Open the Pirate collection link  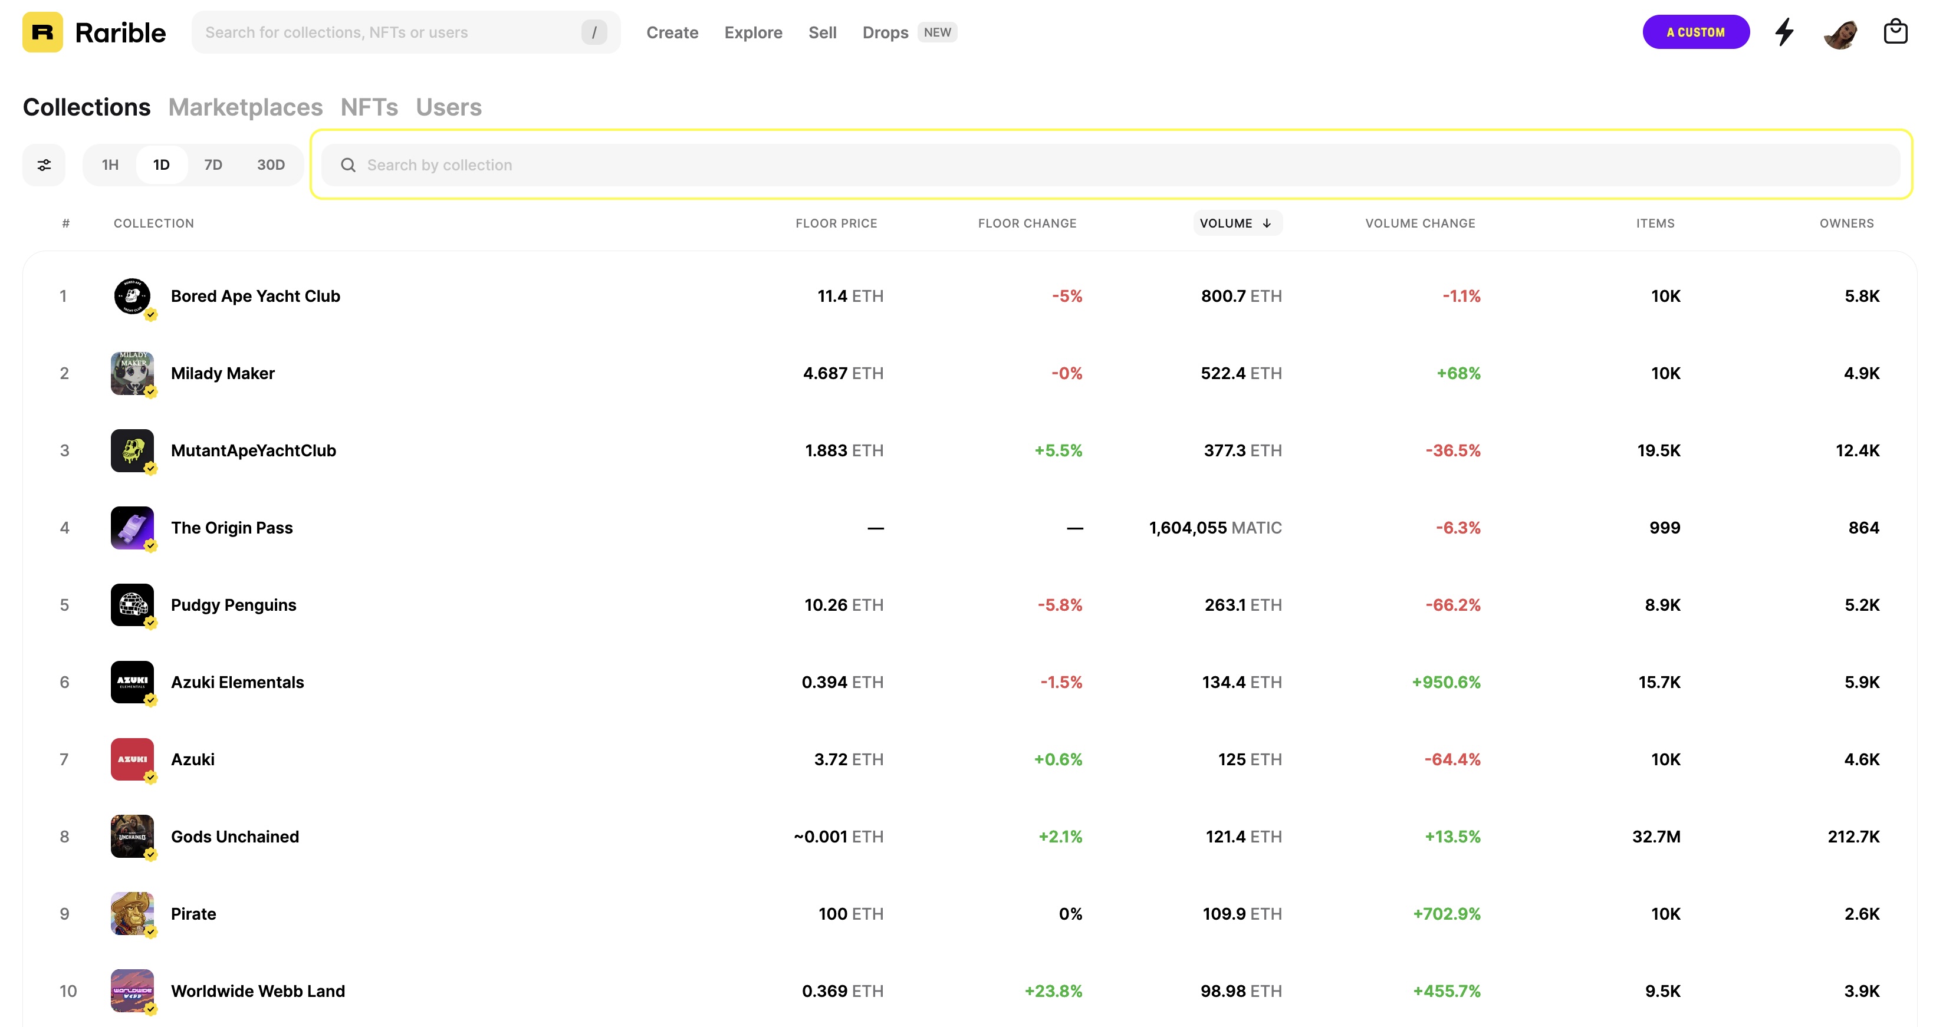(x=193, y=914)
